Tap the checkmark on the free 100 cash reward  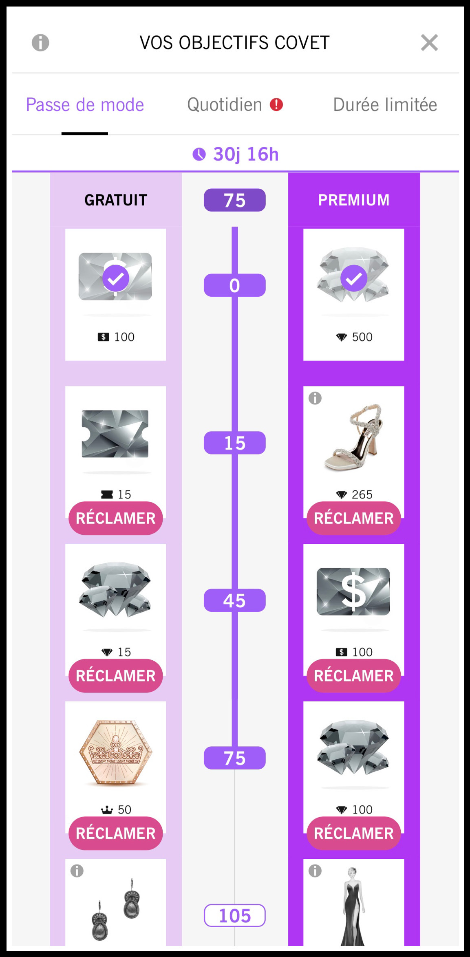point(116,278)
